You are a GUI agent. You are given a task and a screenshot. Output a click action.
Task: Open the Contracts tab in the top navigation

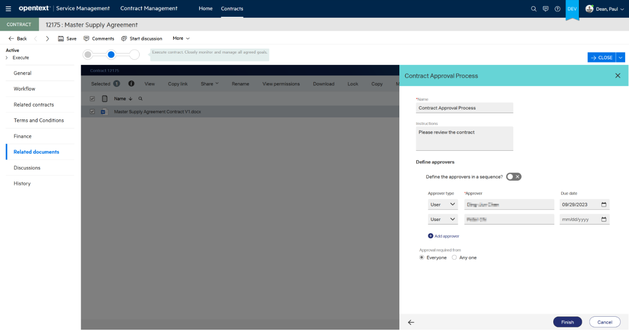click(232, 8)
